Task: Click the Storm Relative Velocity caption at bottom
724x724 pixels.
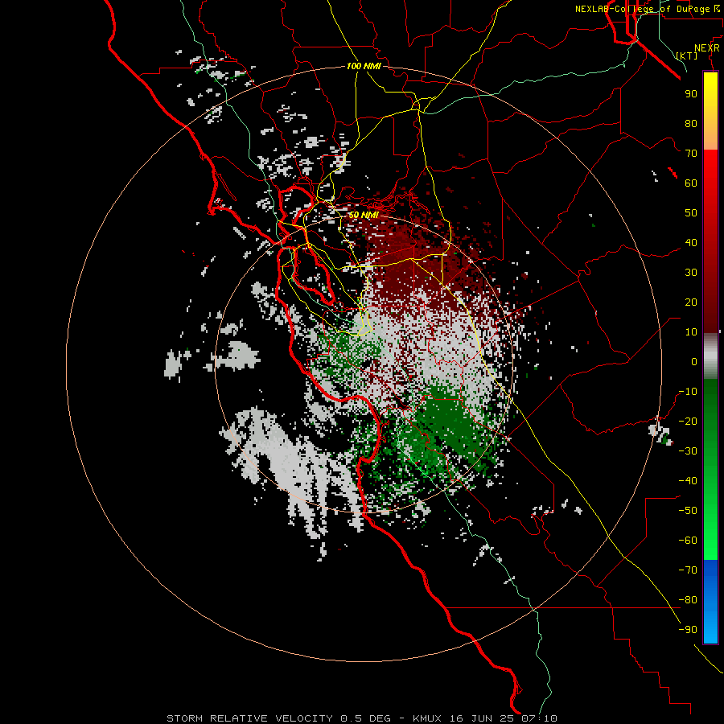Action: [361, 718]
